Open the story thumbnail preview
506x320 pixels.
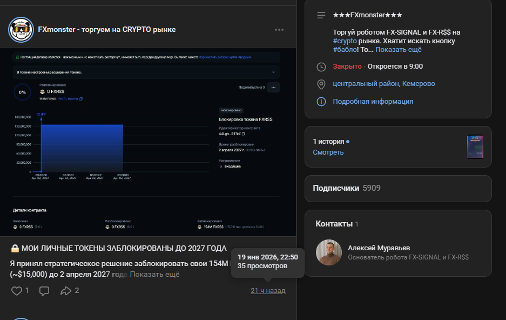pos(475,147)
